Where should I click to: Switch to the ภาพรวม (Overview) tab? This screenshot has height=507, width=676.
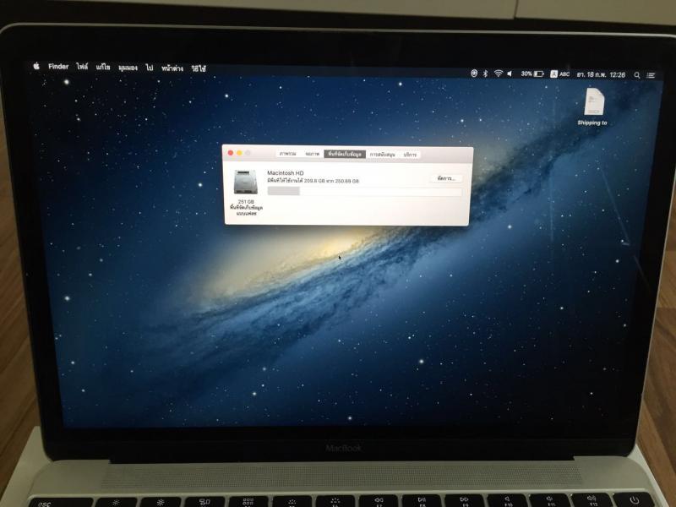287,154
